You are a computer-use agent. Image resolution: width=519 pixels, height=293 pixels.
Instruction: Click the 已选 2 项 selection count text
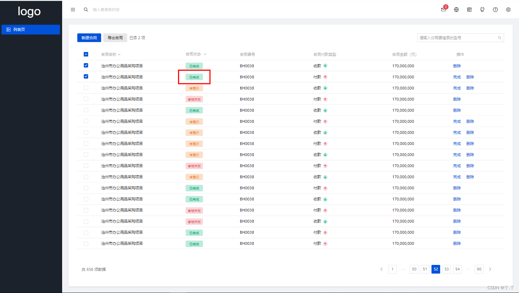137,38
